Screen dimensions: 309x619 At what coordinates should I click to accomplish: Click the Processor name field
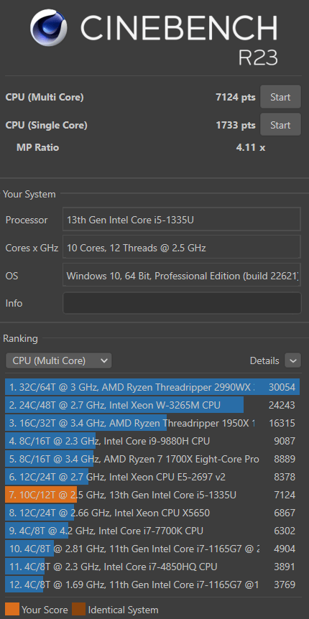point(182,220)
